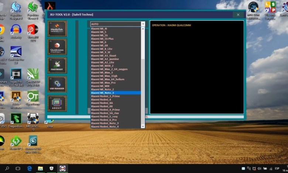Collapse the AUTO model dropdown arrow
The width and height of the screenshot is (288, 173).
(x=143, y=24)
